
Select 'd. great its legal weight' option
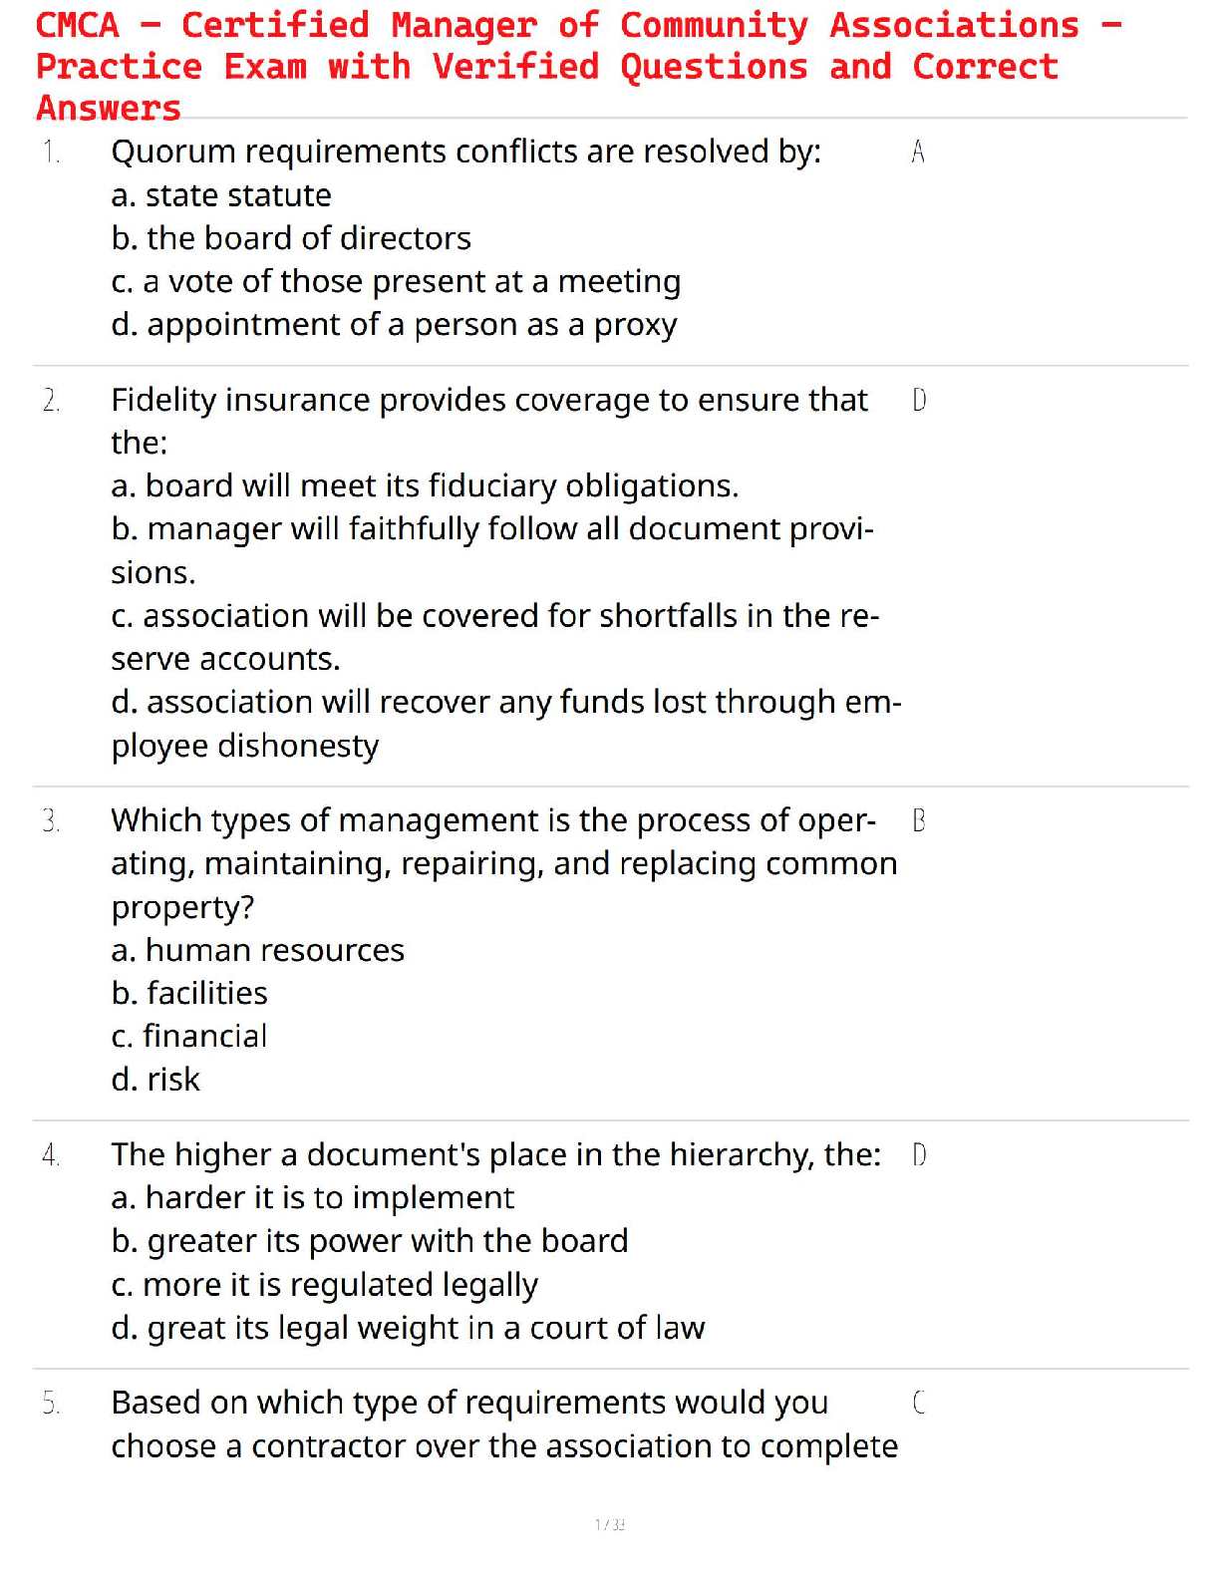(x=408, y=1328)
